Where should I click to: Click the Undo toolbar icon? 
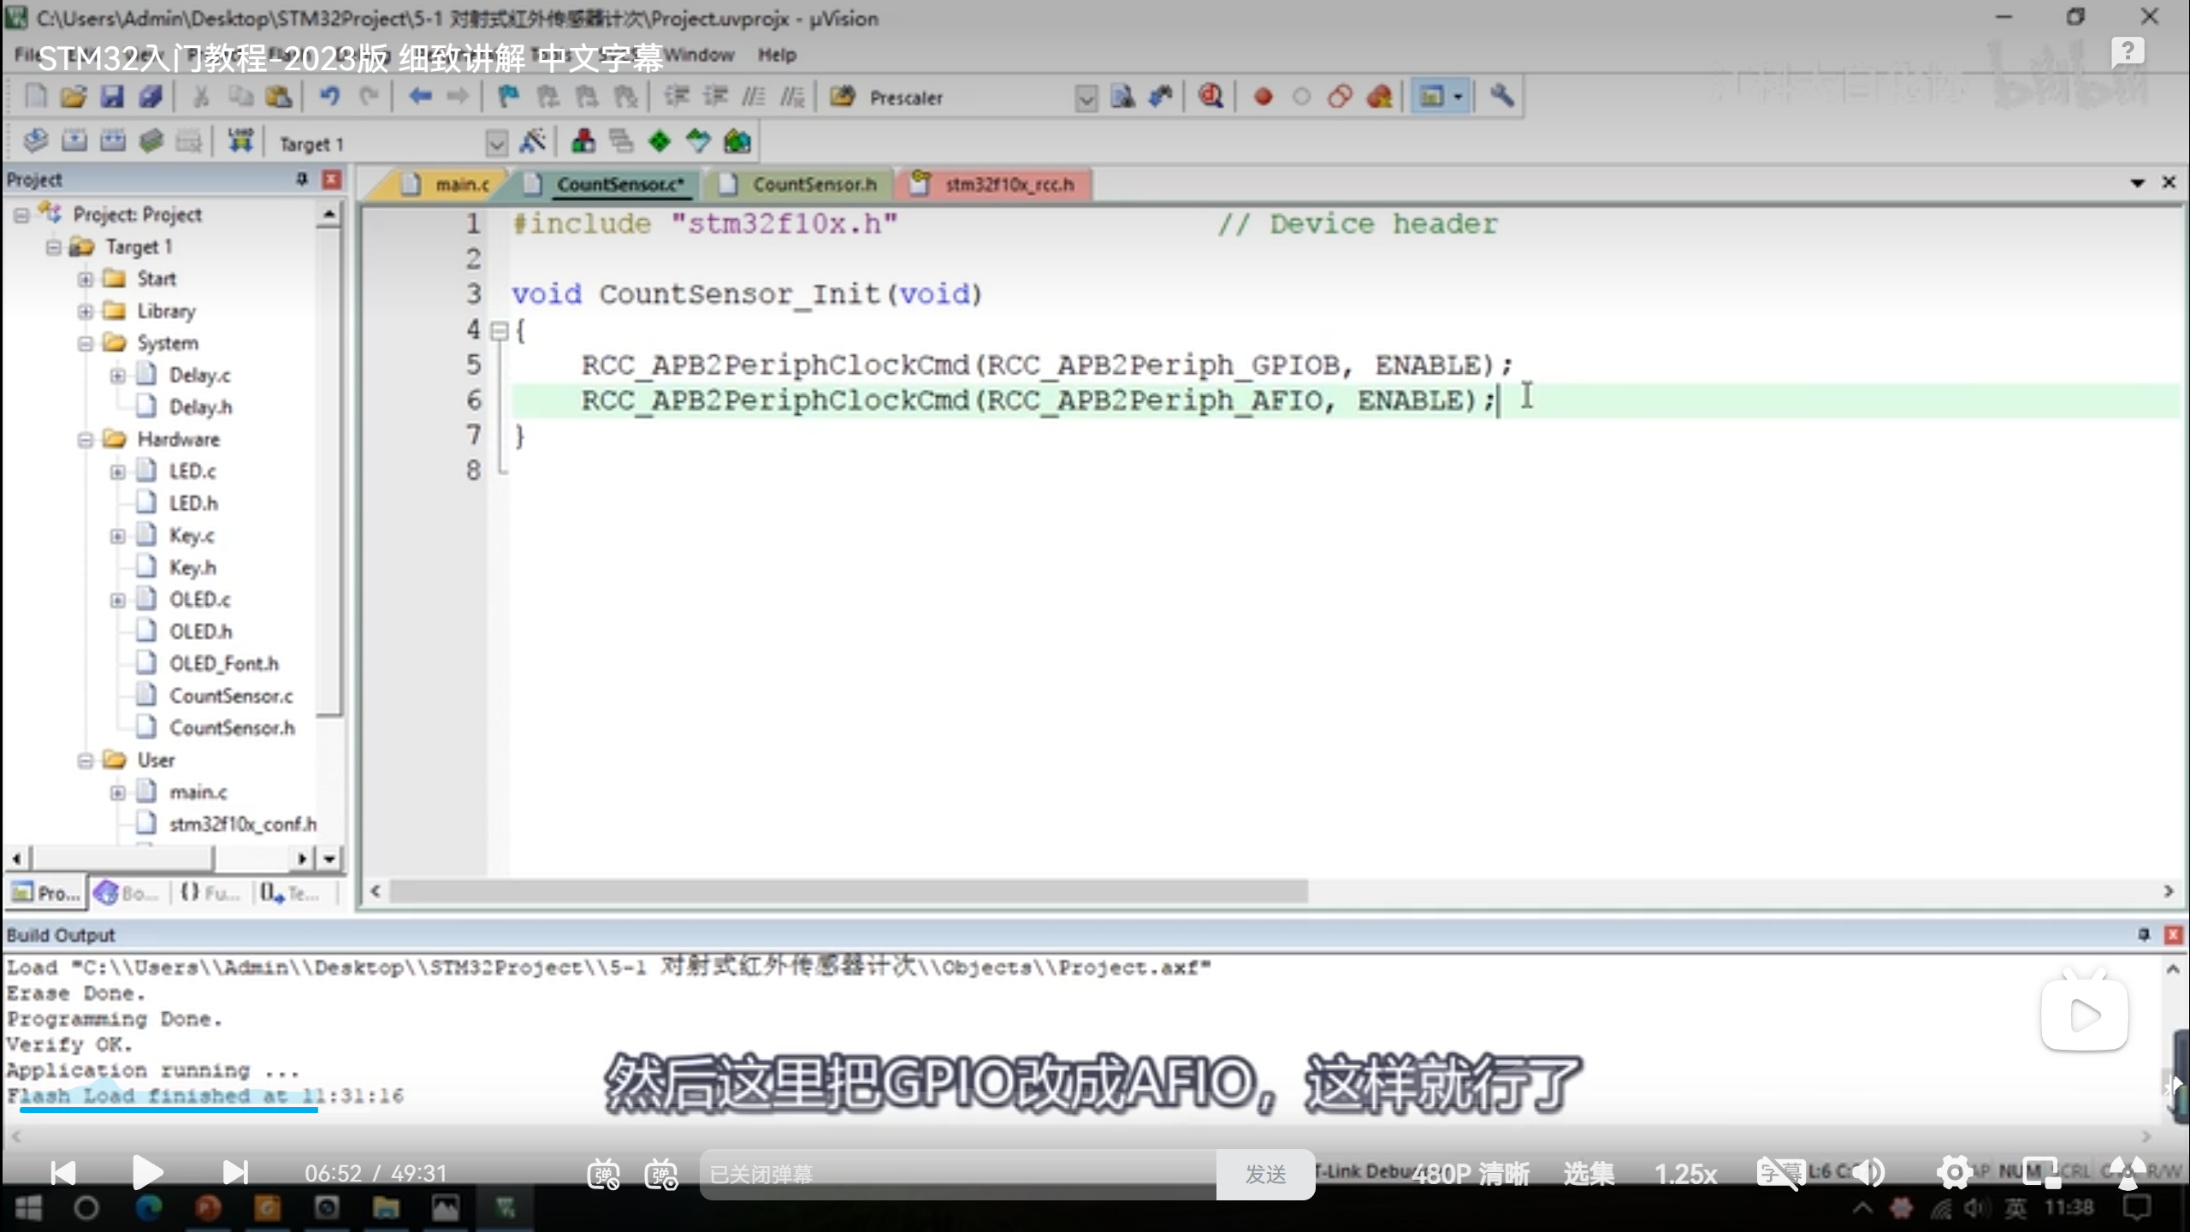tap(329, 97)
